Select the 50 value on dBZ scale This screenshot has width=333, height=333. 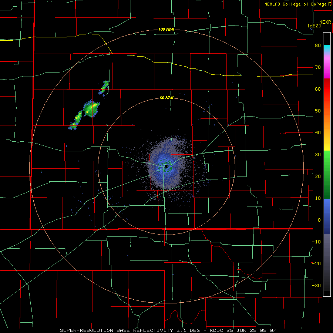point(318,111)
